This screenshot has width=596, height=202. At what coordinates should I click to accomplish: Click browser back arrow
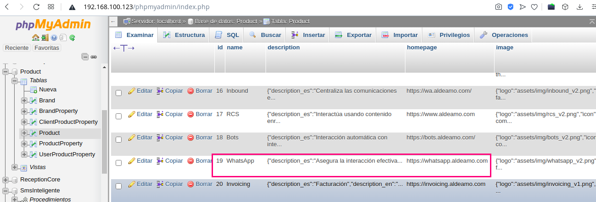click(x=7, y=7)
